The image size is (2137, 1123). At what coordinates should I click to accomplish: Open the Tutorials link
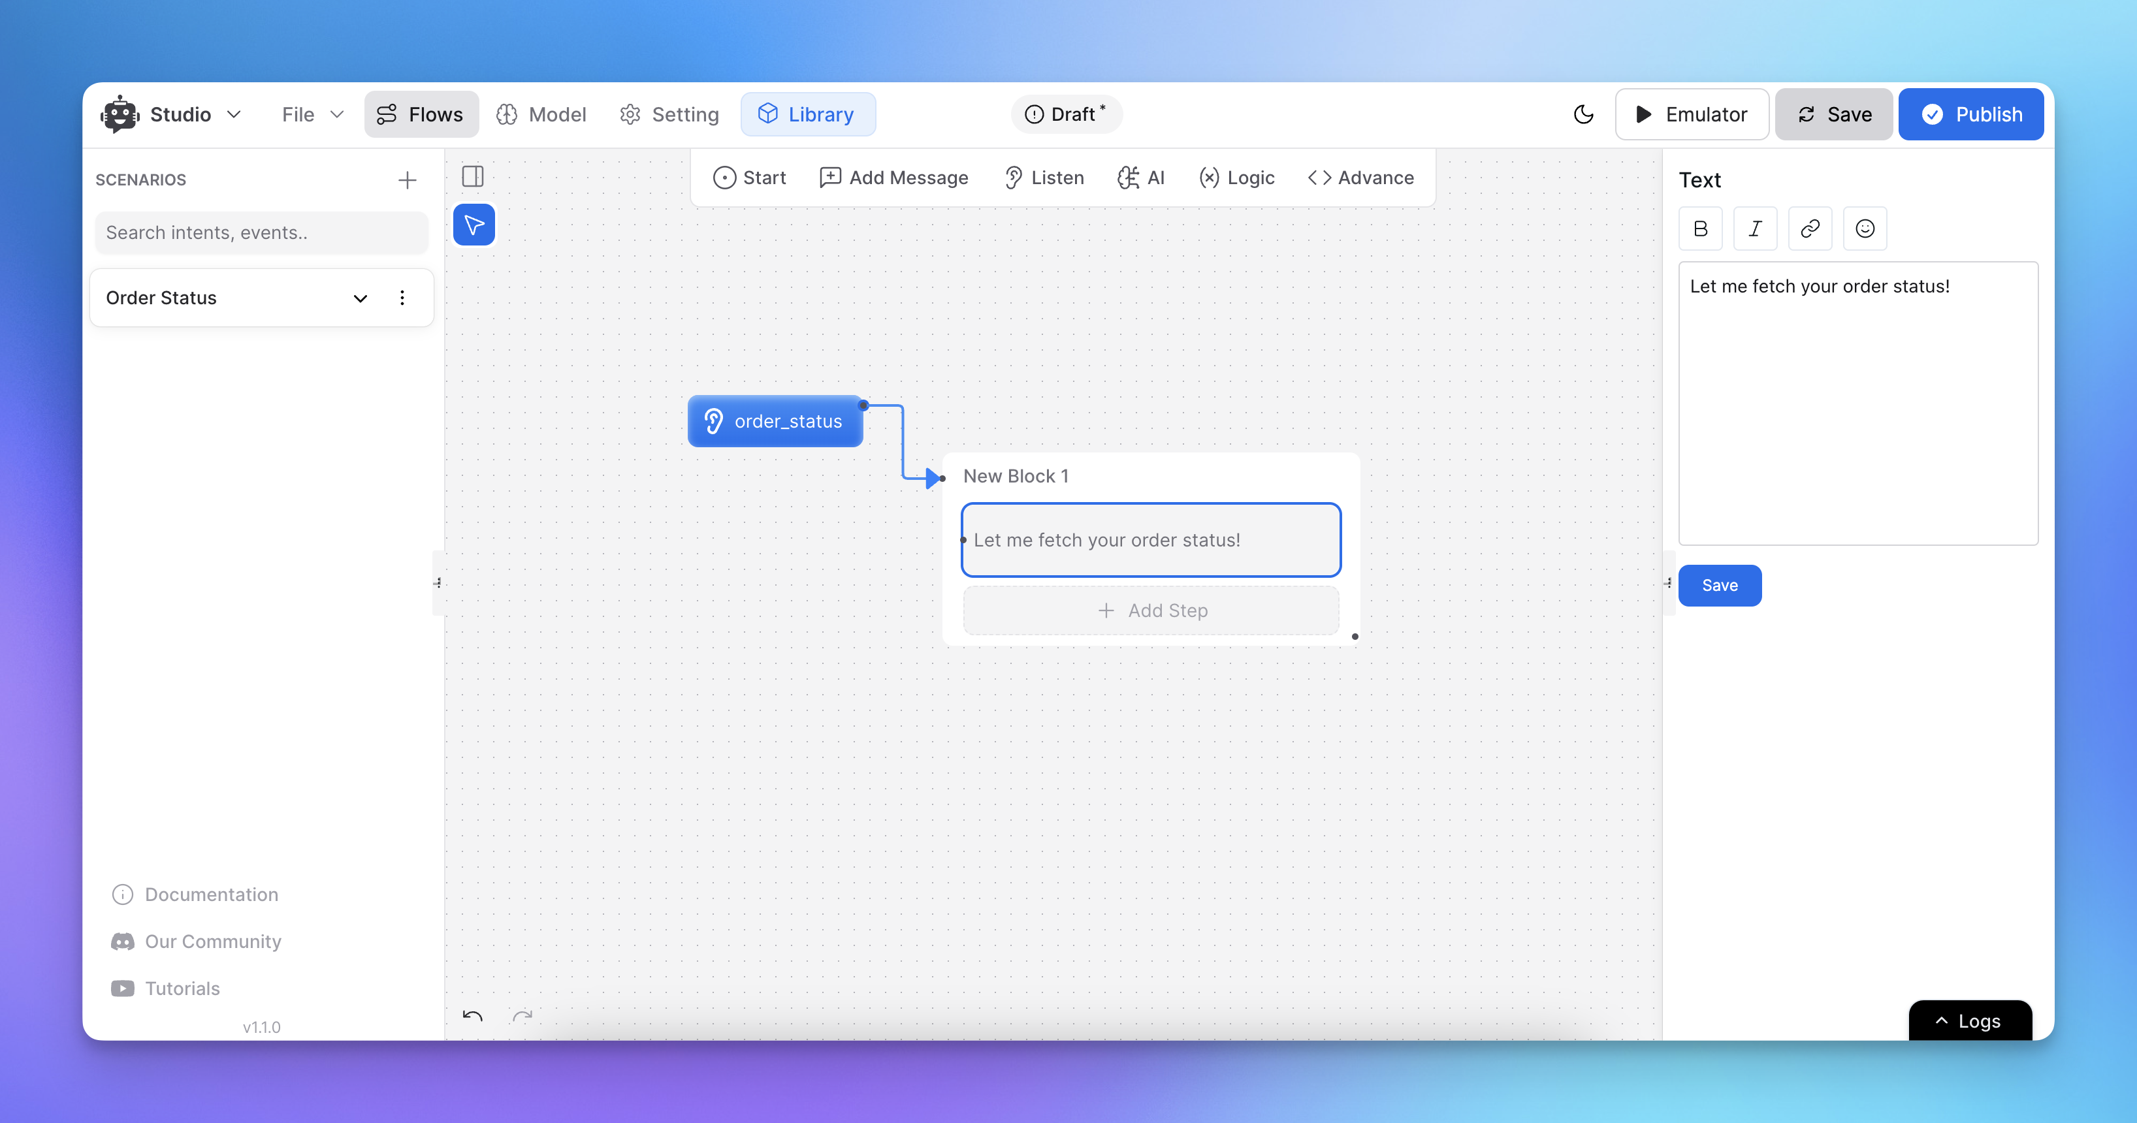coord(166,989)
